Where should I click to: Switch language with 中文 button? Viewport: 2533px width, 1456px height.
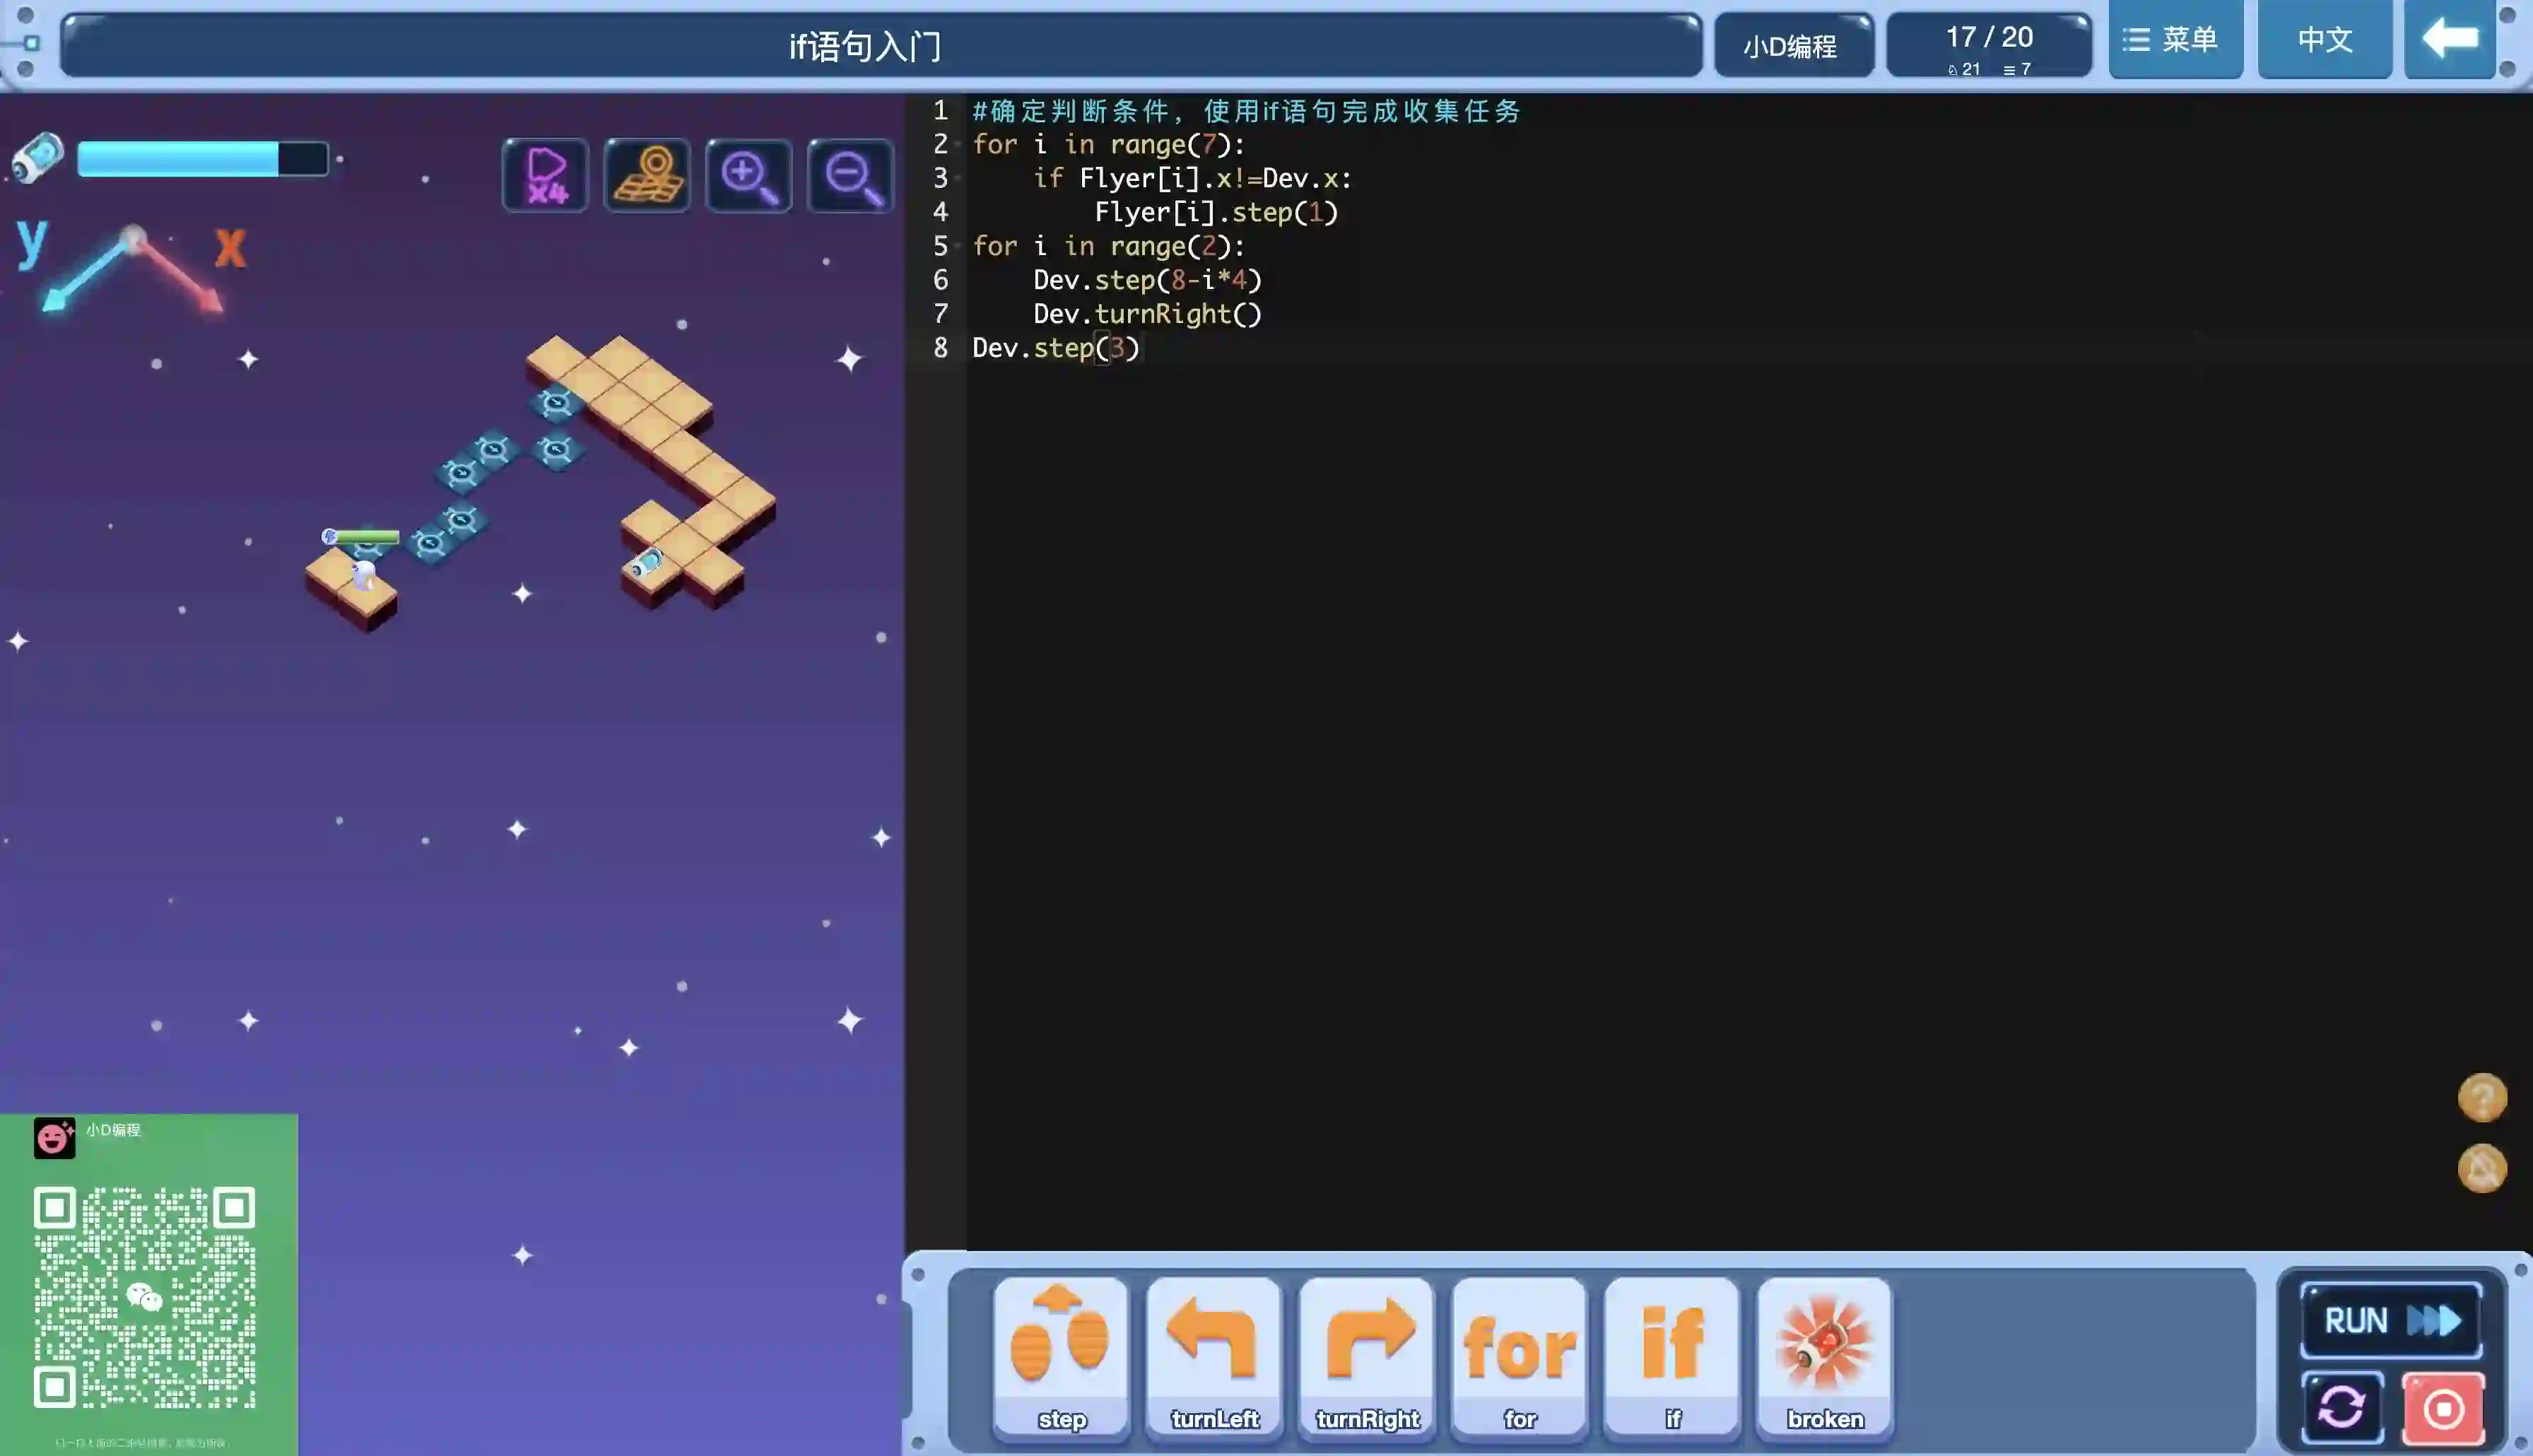pos(2324,40)
